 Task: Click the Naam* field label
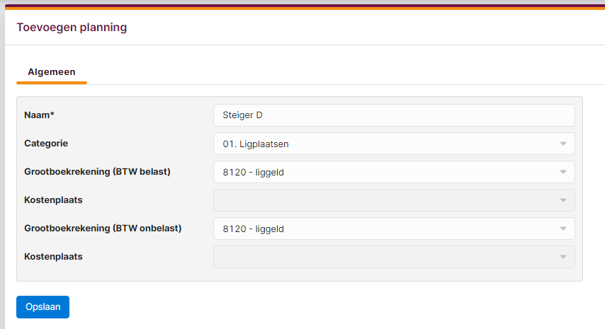40,115
